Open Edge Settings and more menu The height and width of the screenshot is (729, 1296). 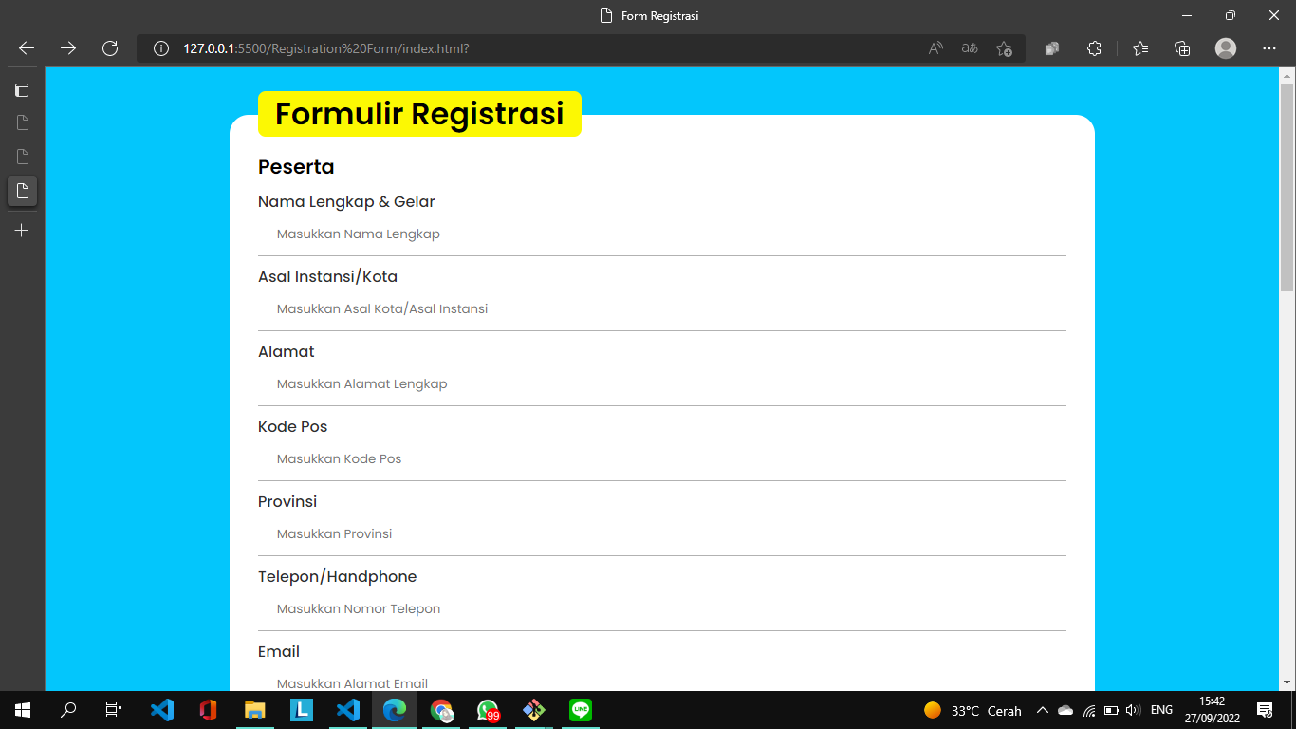click(x=1269, y=48)
